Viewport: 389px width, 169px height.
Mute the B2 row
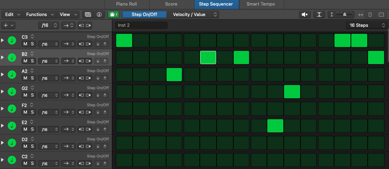coord(25,61)
